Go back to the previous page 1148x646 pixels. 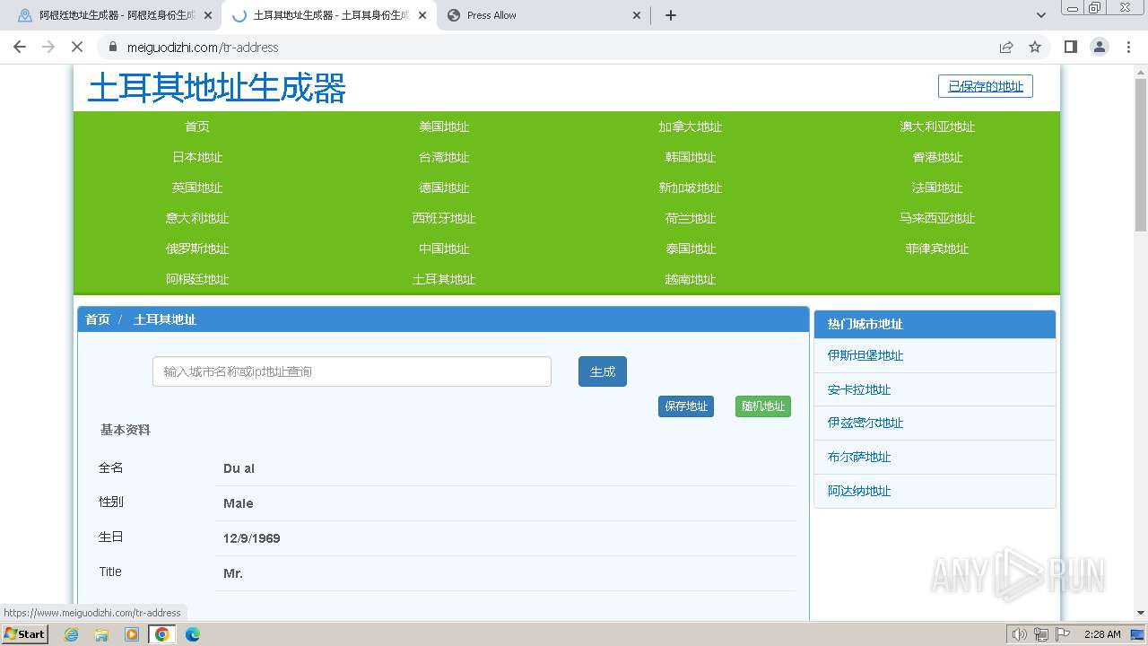click(x=20, y=47)
